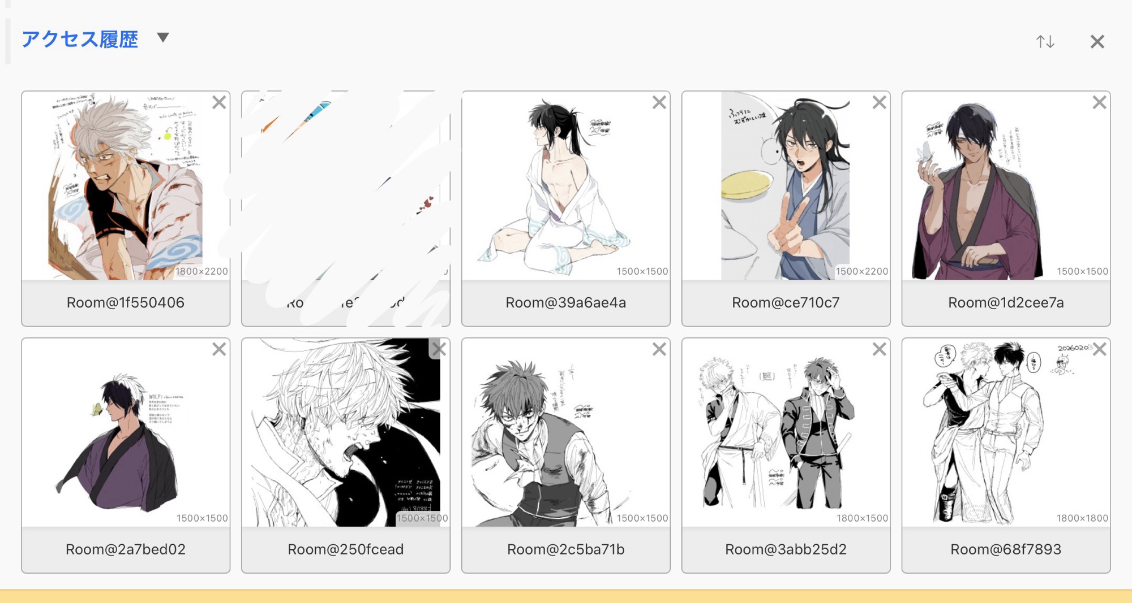Select the Room@3abb25d2 label

pos(786,549)
